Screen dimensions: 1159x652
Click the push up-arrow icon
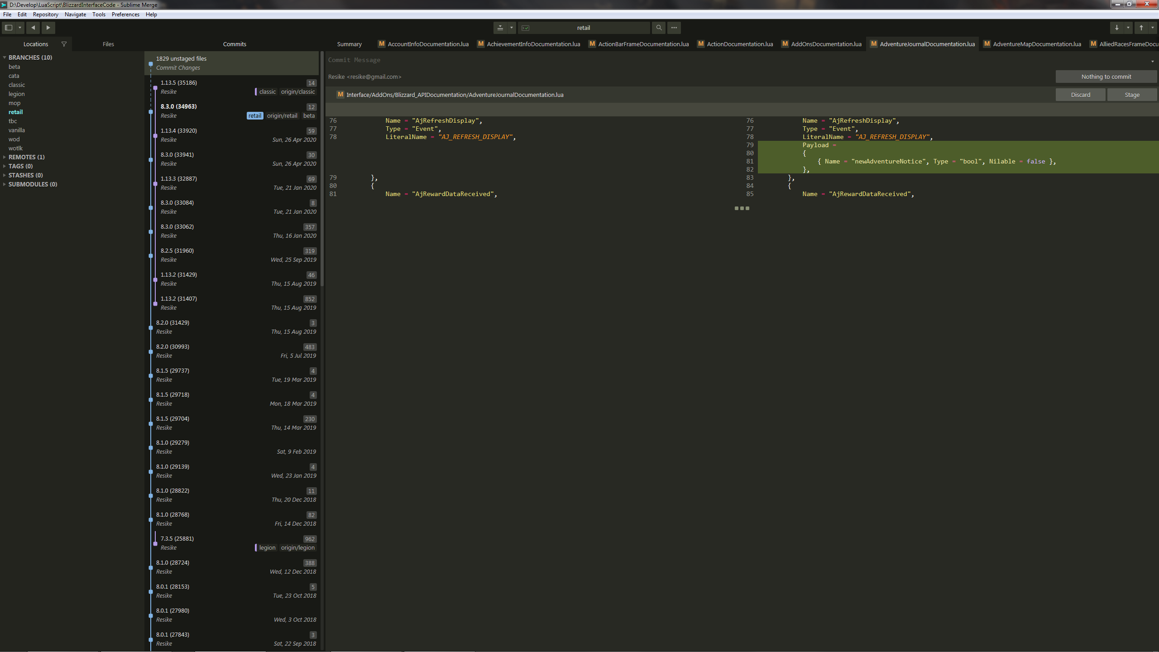[x=1141, y=28]
